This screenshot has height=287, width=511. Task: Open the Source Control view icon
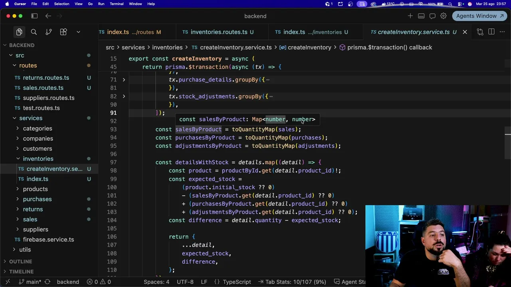(x=49, y=32)
